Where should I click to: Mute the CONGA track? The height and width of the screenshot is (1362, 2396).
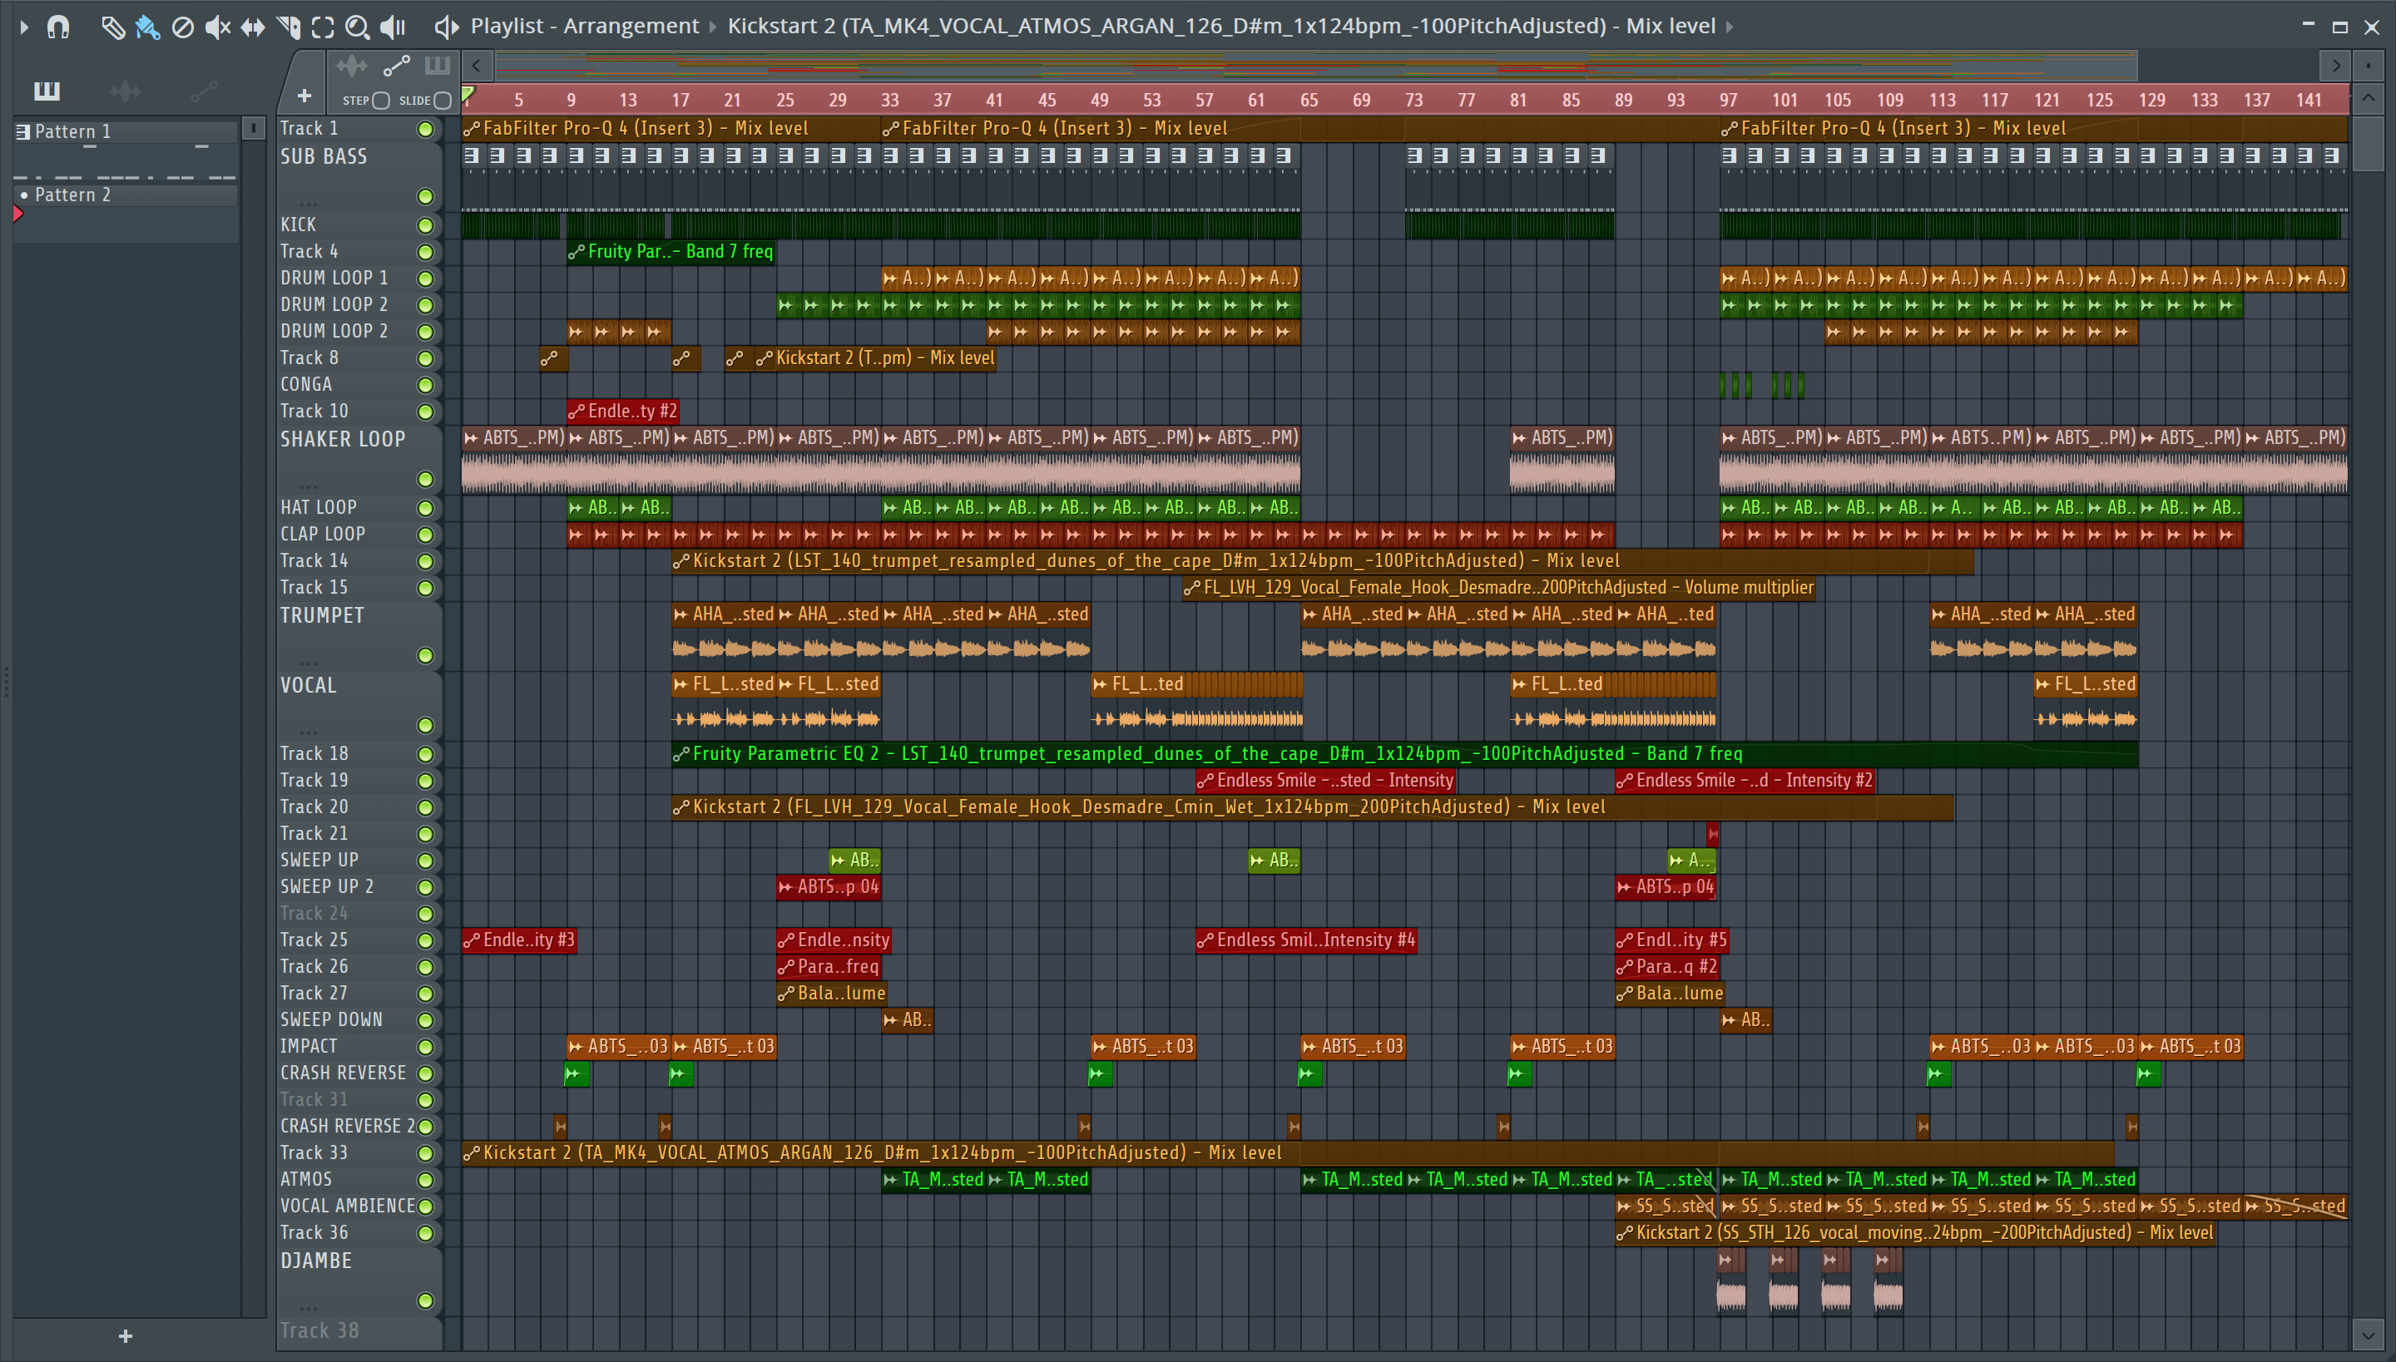(x=425, y=386)
